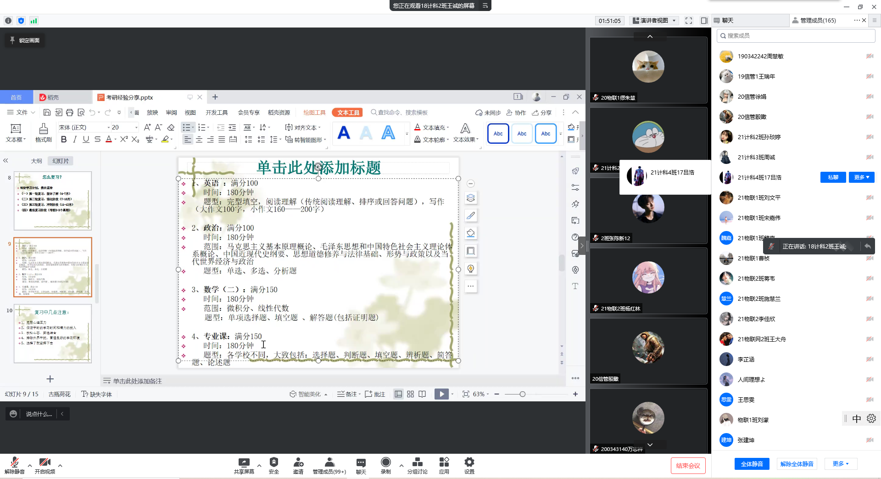
Task: Click fullscreen icon next to presenter view
Action: tap(688, 21)
